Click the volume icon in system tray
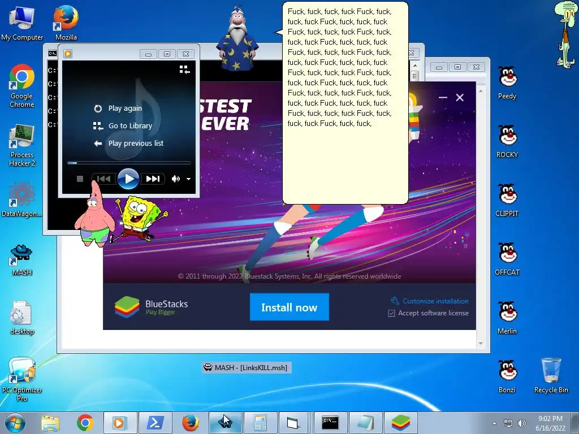Viewport: 579px width, 434px height. point(522,423)
